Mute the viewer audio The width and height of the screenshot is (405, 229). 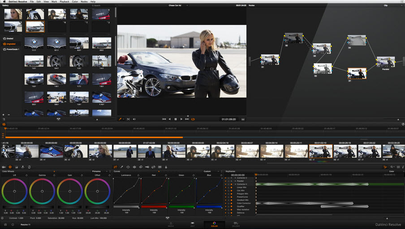tap(134, 119)
